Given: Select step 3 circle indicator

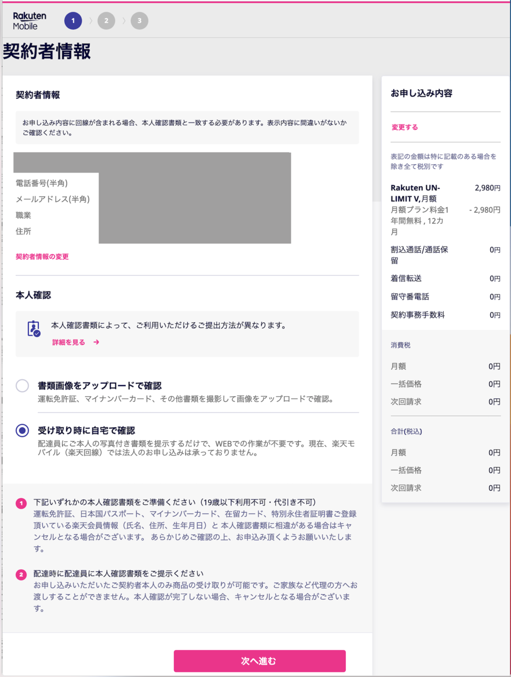Looking at the screenshot, I should click(x=139, y=21).
